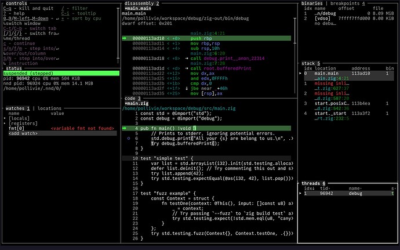Click the call arrow before root.bufferedPrint
The height and width of the screenshot is (250, 400).
coord(187,68)
